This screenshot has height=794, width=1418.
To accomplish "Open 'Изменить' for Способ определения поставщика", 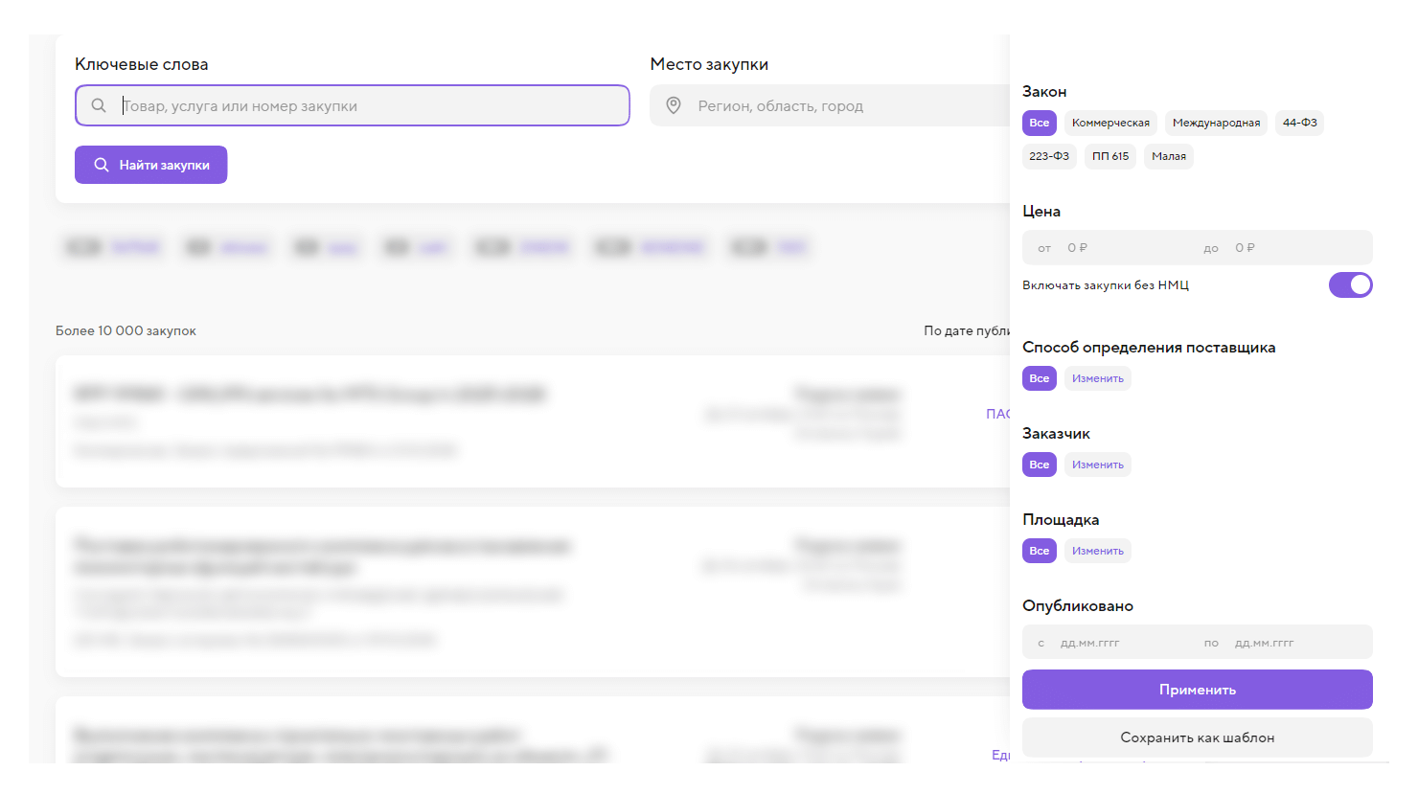I will tap(1097, 378).
